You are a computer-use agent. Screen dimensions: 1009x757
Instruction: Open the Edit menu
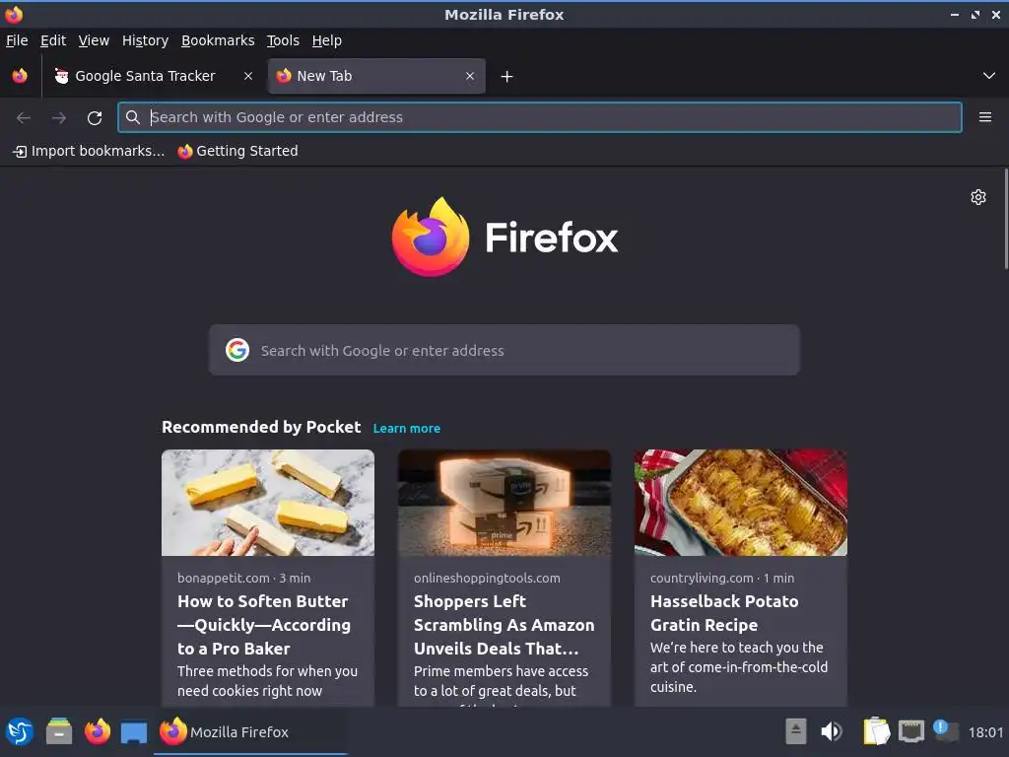pyautogui.click(x=53, y=40)
